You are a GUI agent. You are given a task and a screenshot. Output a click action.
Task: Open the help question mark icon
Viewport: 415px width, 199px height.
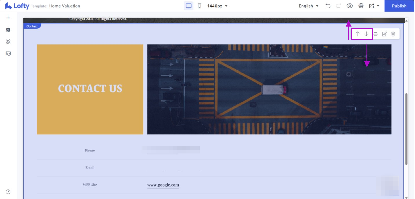click(x=8, y=192)
